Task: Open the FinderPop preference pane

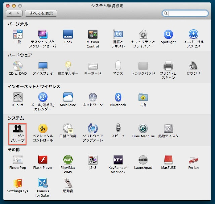Action: click(18, 162)
